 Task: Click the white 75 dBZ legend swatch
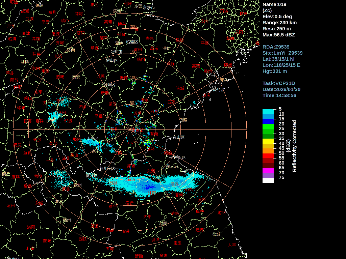pyautogui.click(x=268, y=180)
